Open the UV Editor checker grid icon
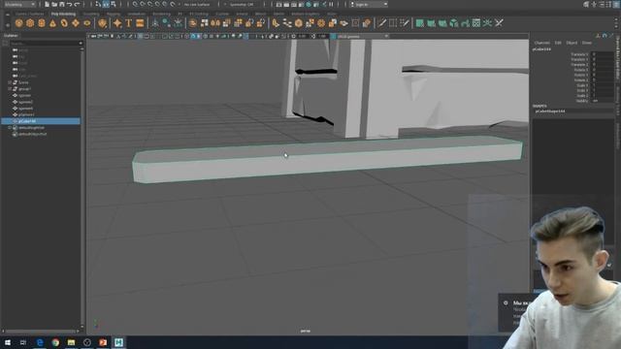621x349 pixels. tap(476, 23)
